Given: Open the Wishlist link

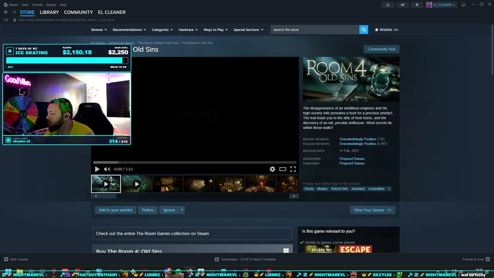Looking at the screenshot, I should pos(386,30).
